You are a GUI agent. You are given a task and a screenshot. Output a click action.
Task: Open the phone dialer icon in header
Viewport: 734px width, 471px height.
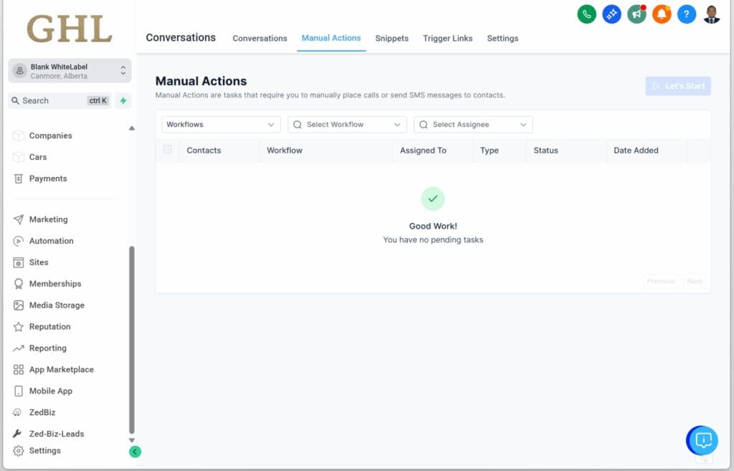(x=586, y=14)
